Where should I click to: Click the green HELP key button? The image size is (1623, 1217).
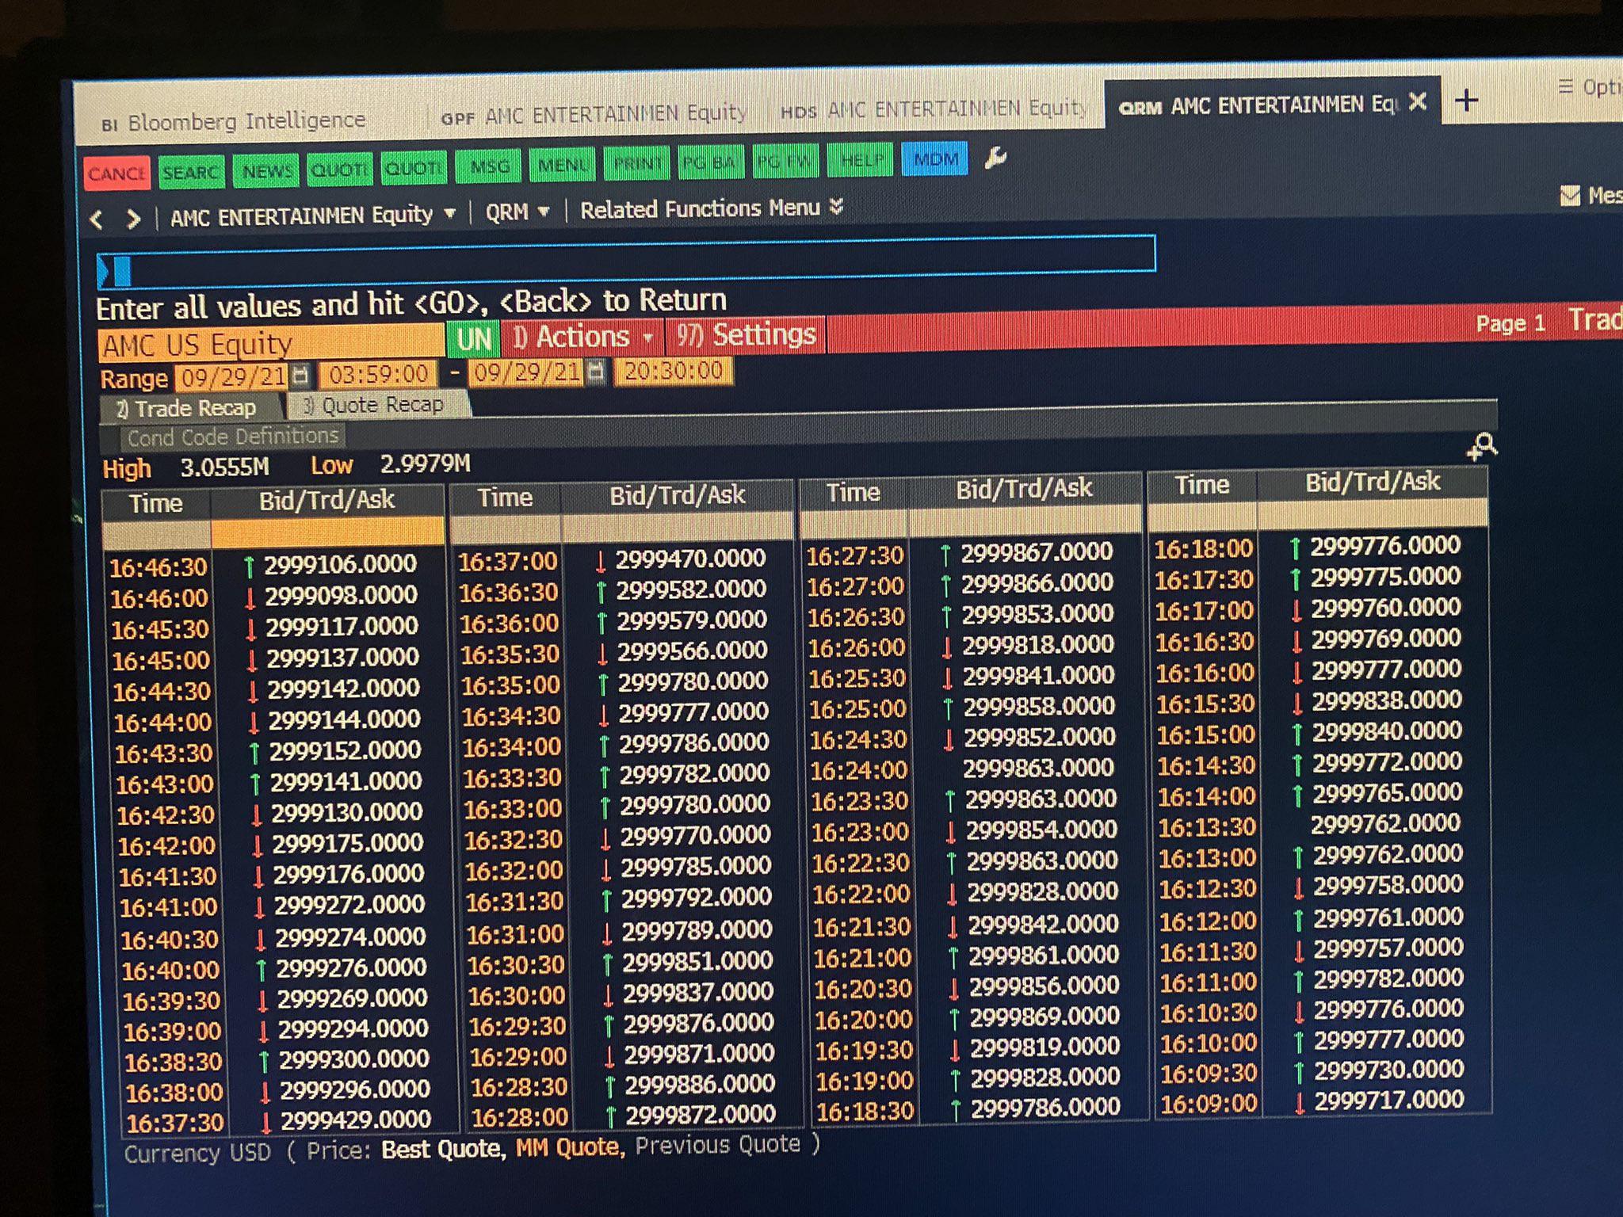[860, 161]
